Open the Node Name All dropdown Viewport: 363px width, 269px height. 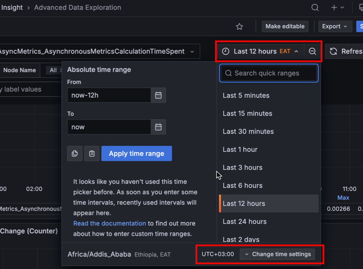(x=55, y=70)
